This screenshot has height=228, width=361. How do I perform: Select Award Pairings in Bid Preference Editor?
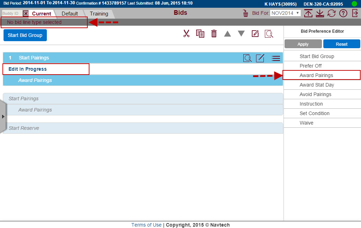coord(316,75)
